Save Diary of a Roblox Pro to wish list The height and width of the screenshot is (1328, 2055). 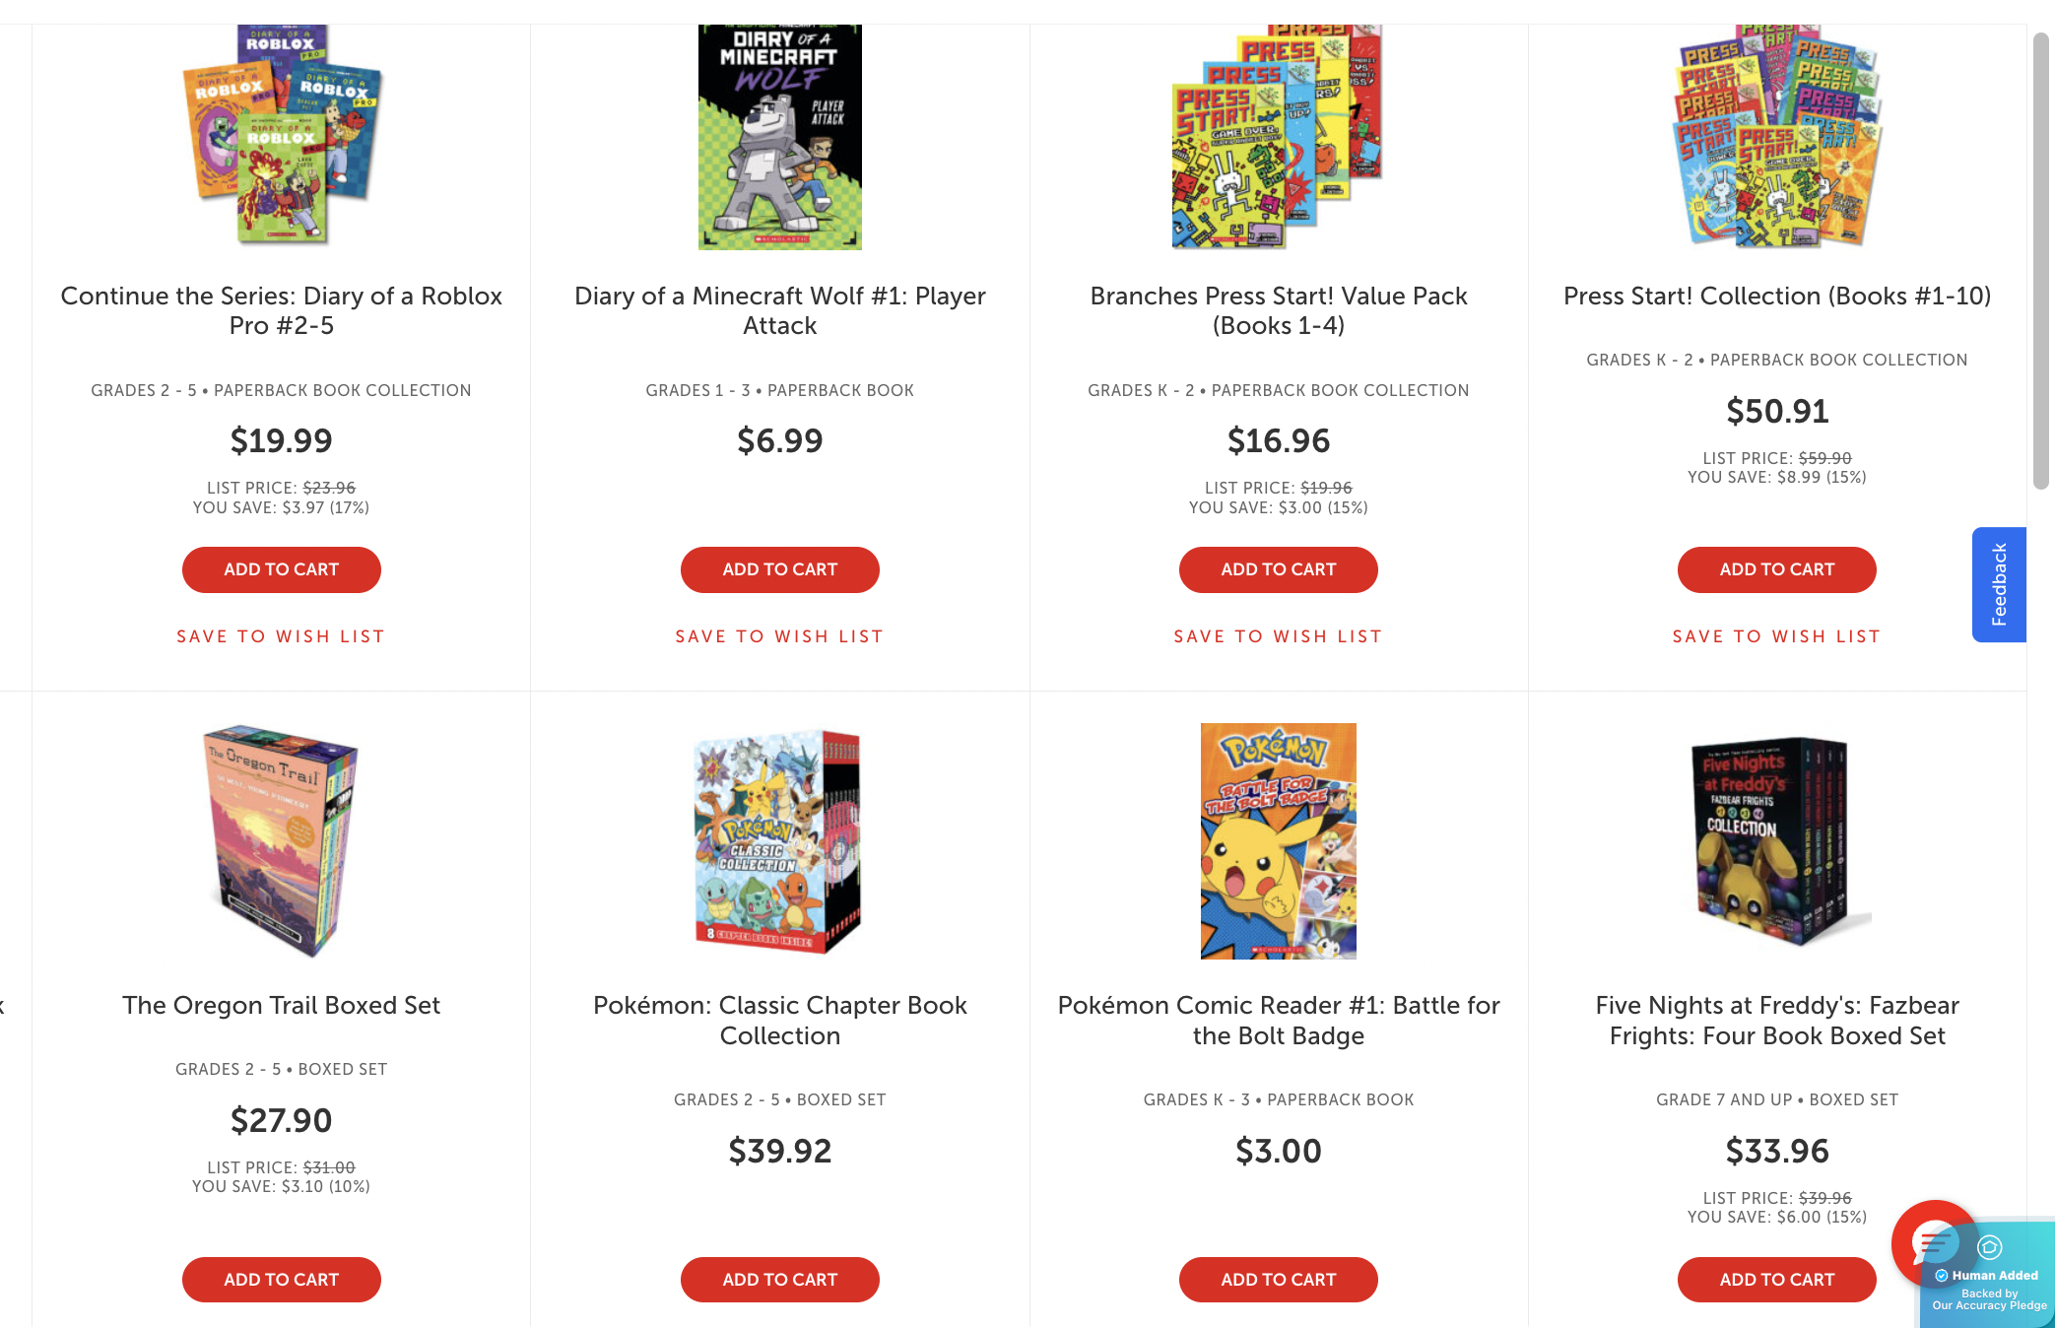pyautogui.click(x=281, y=635)
